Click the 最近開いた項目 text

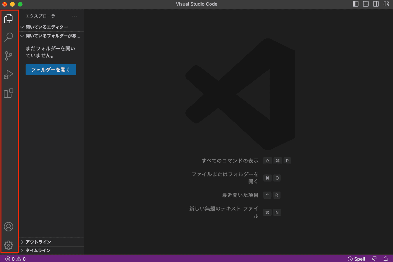tap(240, 195)
